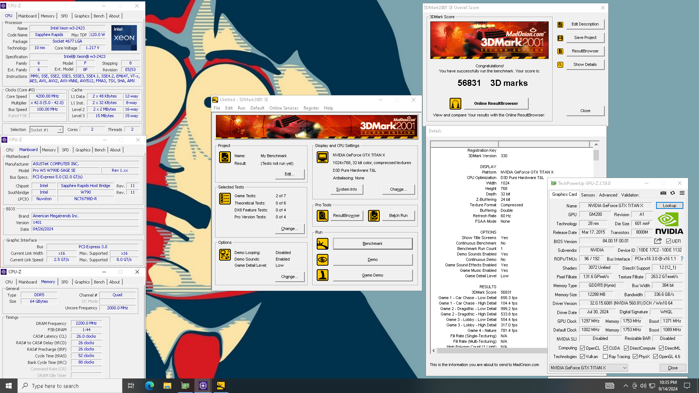699x393 pixels.
Task: Open the Action Center notifications icon
Action: (687, 386)
